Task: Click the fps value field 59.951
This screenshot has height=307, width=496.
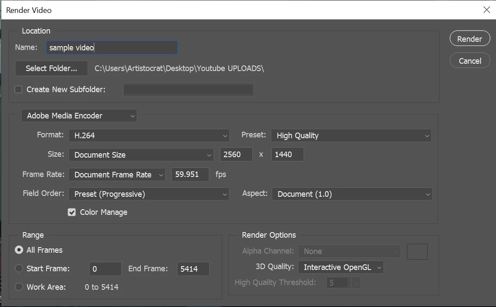Action: (x=190, y=174)
